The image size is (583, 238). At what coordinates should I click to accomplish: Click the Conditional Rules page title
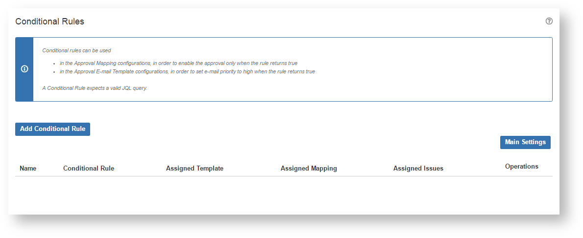pyautogui.click(x=49, y=22)
